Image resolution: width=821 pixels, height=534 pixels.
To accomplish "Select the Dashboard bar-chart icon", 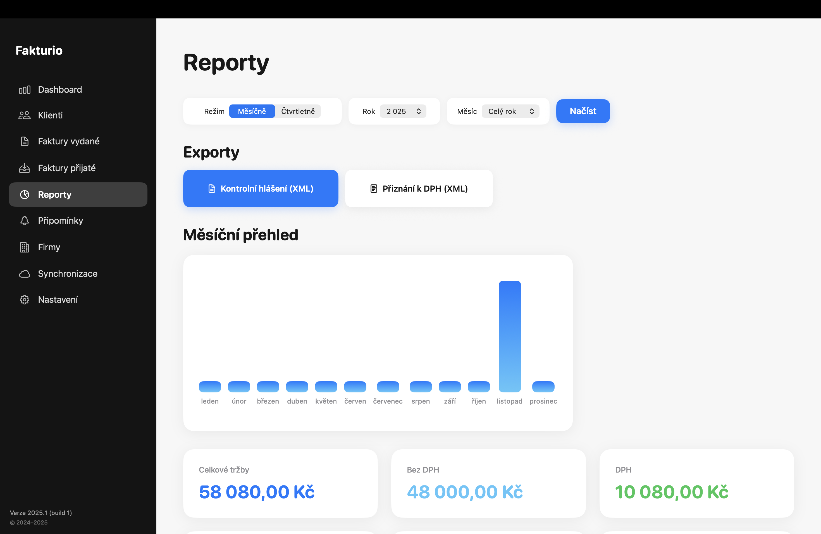I will [x=25, y=89].
